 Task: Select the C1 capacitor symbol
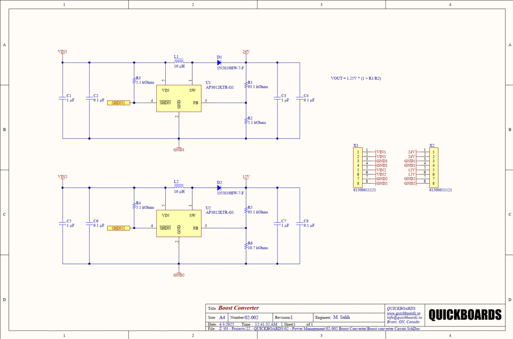[x=63, y=98]
